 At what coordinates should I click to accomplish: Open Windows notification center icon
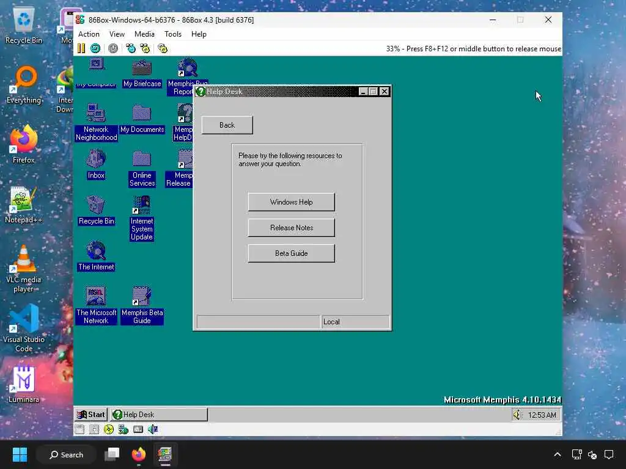pyautogui.click(x=609, y=454)
